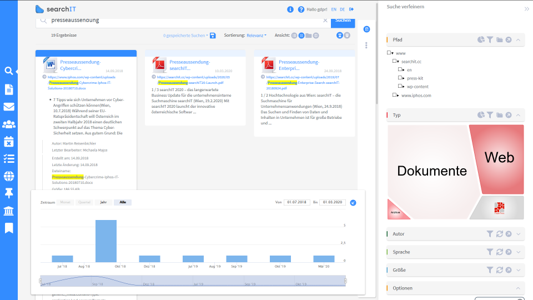Viewport: 533px width, 300px height.
Task: Click the timeline range slider overview
Action: (193, 281)
